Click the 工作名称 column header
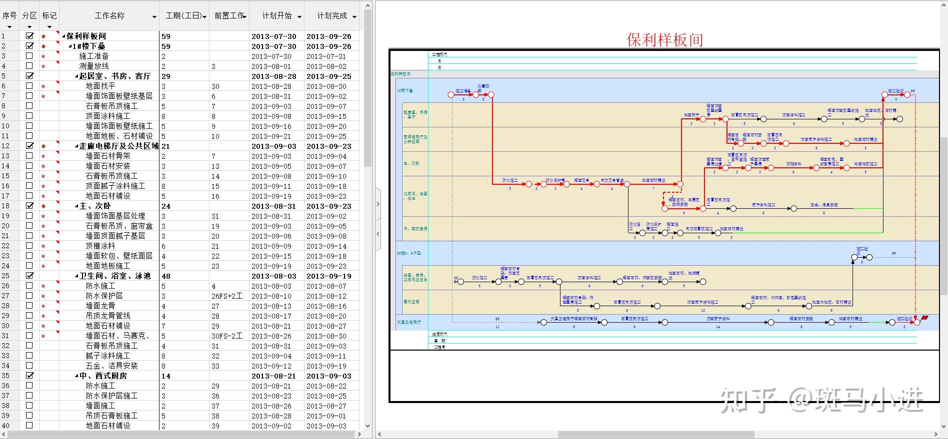 [109, 15]
